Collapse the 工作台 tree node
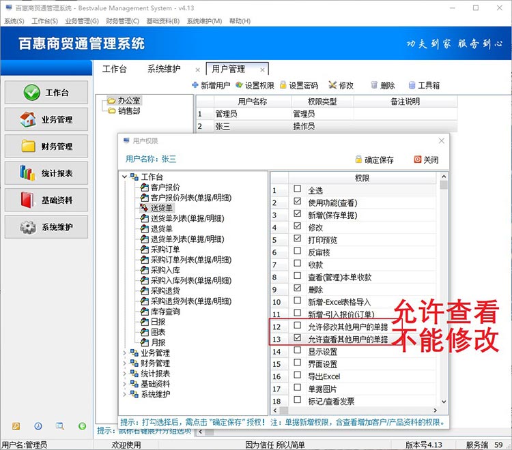The image size is (512, 450). [x=124, y=177]
